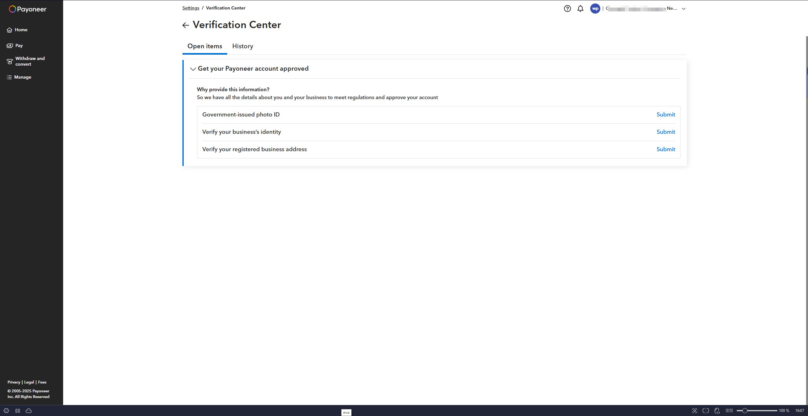This screenshot has height=416, width=808.
Task: Click the page source code icon in status bar
Action: tap(717, 411)
